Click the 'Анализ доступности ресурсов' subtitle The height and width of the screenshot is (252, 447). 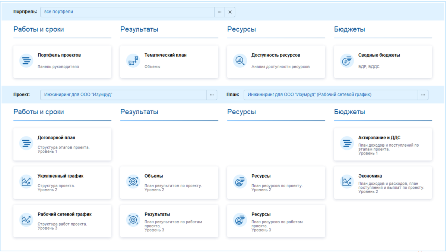(280, 67)
